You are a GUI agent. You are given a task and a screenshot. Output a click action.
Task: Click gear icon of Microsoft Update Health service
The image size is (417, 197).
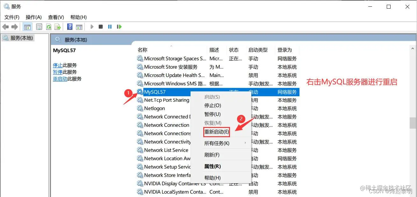pyautogui.click(x=140, y=75)
